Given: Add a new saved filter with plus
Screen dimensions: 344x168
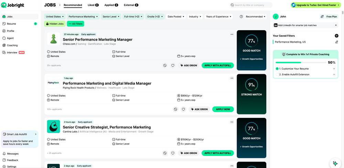Looking at the screenshot, I should coord(336,36).
